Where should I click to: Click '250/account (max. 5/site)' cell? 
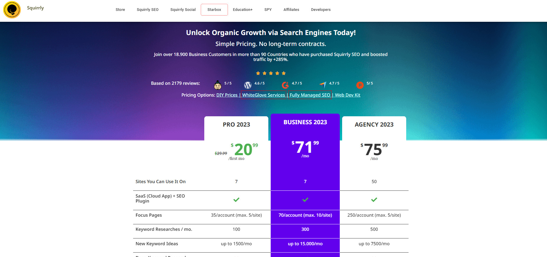pos(374,215)
